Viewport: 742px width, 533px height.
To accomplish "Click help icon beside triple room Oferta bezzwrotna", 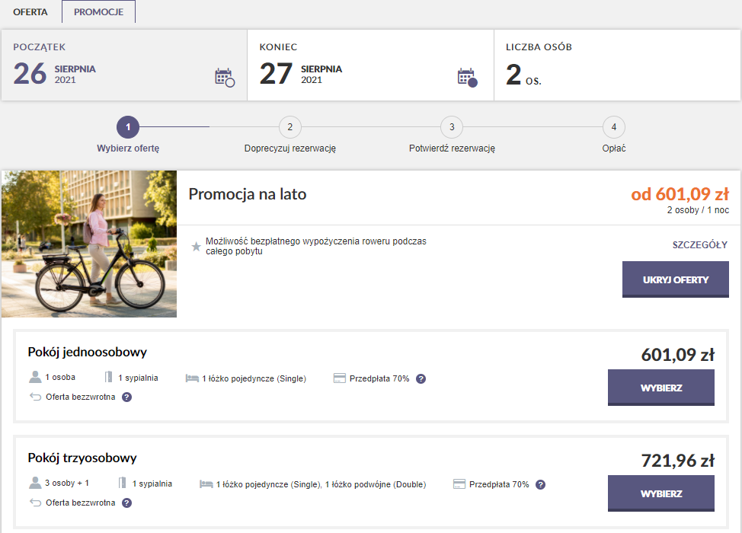I will click(x=126, y=503).
